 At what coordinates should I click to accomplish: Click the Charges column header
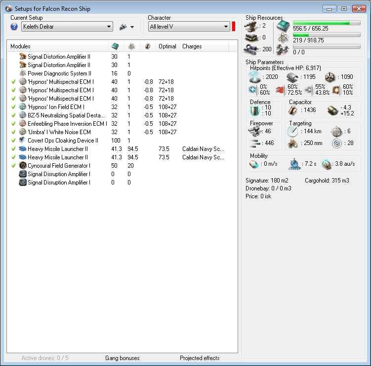click(x=204, y=46)
